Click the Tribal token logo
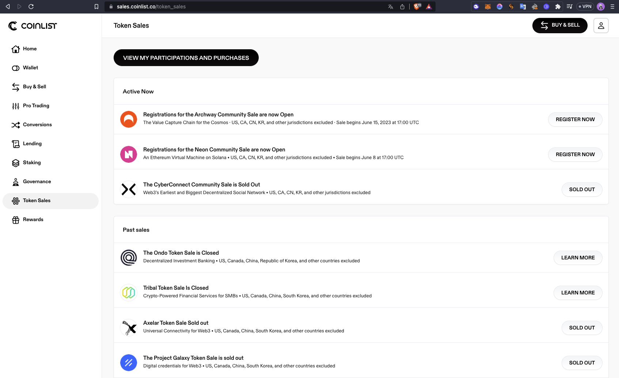619x378 pixels. point(129,293)
